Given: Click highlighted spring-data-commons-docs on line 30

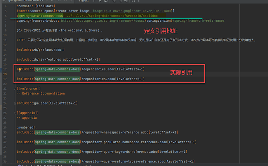Looking at the screenshot, I should [x=57, y=132].
